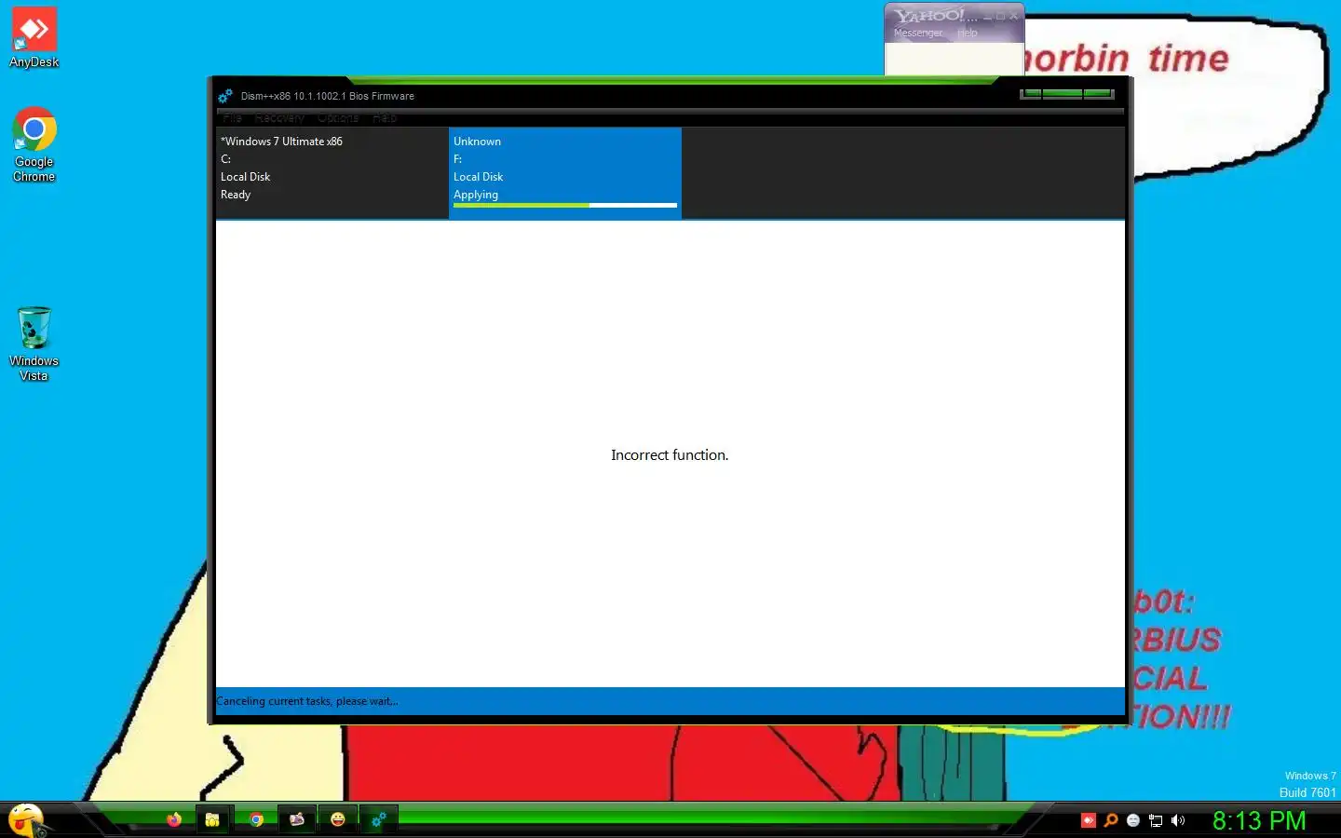Open the Help menu in Dism++
1341x838 pixels.
[385, 118]
